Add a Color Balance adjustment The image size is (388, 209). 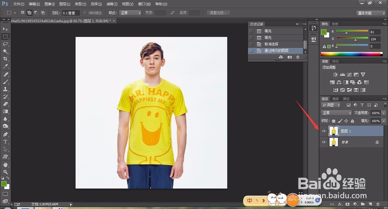click(339, 82)
